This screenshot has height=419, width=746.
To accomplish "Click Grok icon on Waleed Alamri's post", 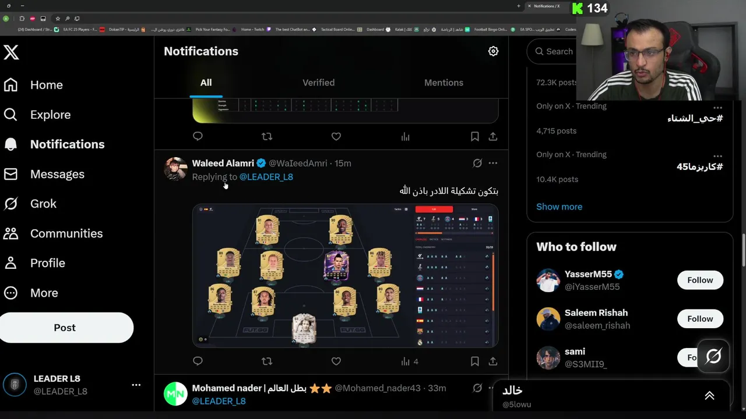I will tap(477, 164).
